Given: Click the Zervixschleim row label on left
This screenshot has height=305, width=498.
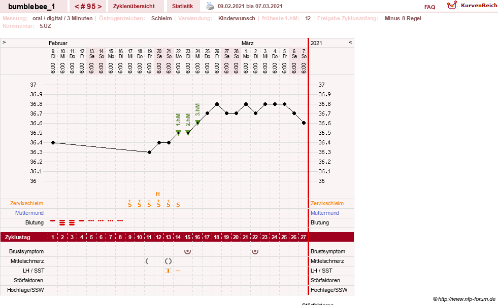Looking at the screenshot, I should 27,204.
